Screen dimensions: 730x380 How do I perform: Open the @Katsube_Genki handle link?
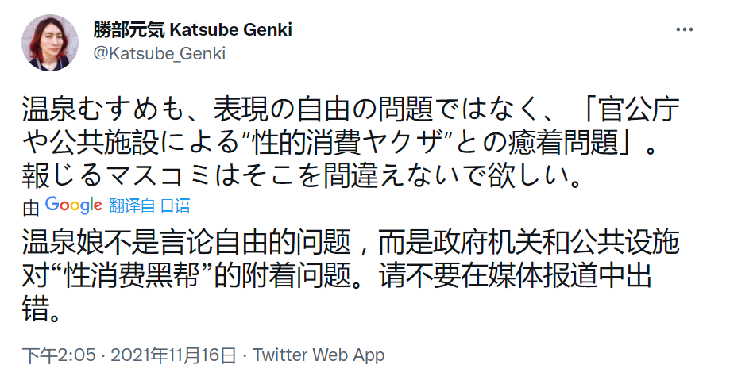[x=160, y=53]
